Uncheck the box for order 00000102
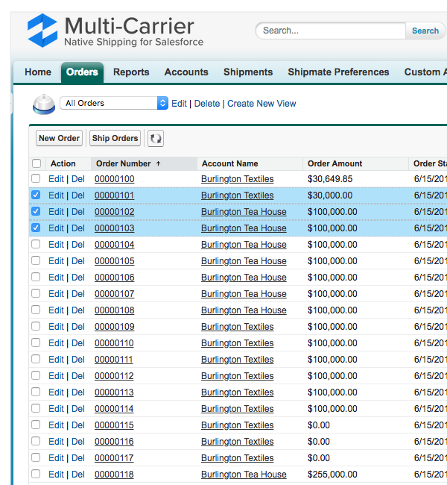447x485 pixels. [36, 211]
